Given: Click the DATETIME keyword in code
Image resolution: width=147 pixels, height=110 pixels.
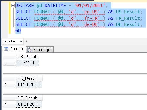Looking at the screenshot, I should (55, 6).
